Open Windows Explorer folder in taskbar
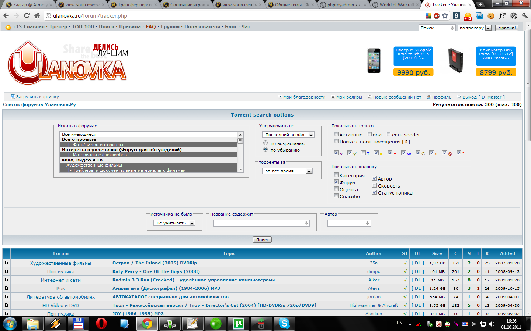This screenshot has width=531, height=331. [x=32, y=324]
